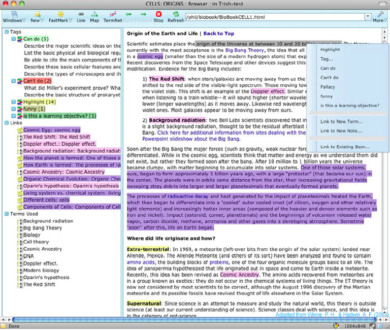
Task: Open the Map view icon
Action: [x=94, y=17]
